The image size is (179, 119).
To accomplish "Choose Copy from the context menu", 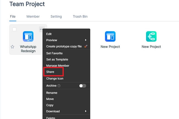I will tap(66, 105).
